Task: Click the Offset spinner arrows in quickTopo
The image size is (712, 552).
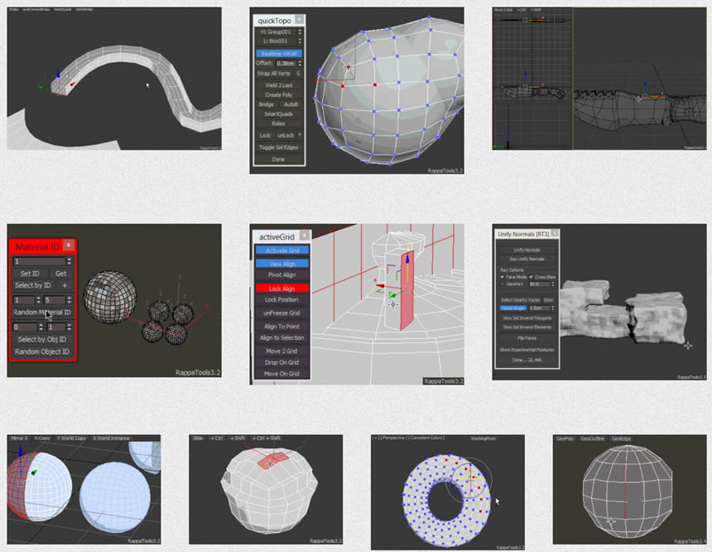Action: pos(300,63)
